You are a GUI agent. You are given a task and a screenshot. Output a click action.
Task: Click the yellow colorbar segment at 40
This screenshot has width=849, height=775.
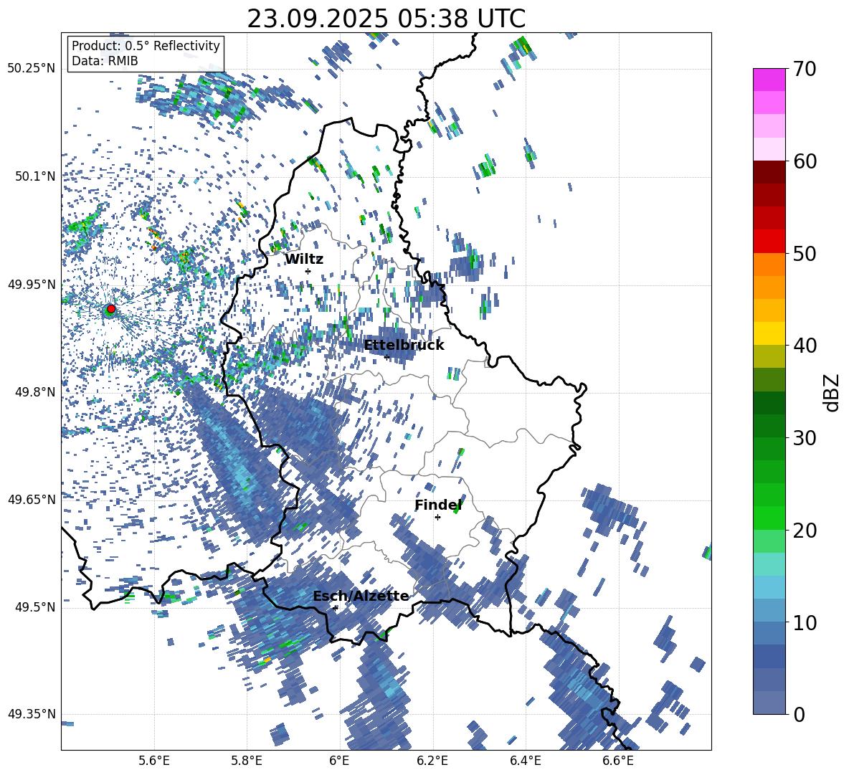tap(769, 333)
